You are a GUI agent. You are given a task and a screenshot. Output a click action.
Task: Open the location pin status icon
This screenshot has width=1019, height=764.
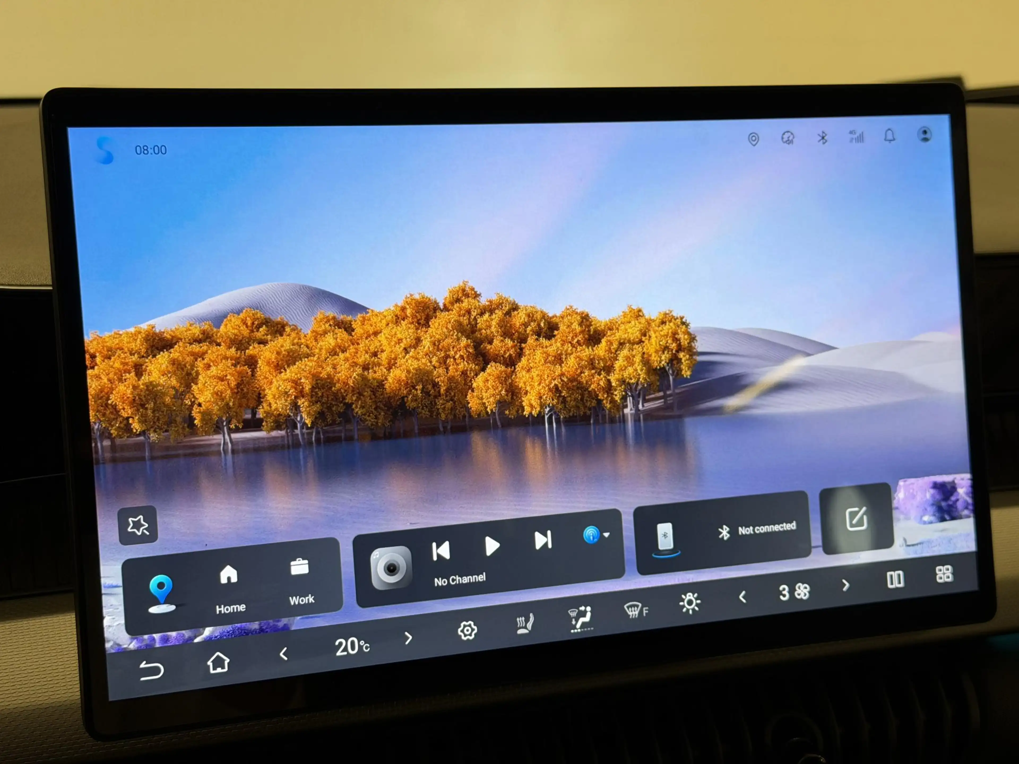(x=753, y=139)
